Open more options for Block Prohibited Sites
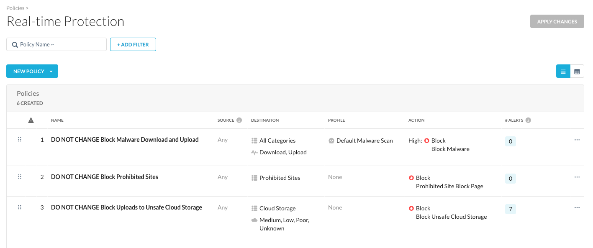The width and height of the screenshot is (593, 248). [577, 177]
